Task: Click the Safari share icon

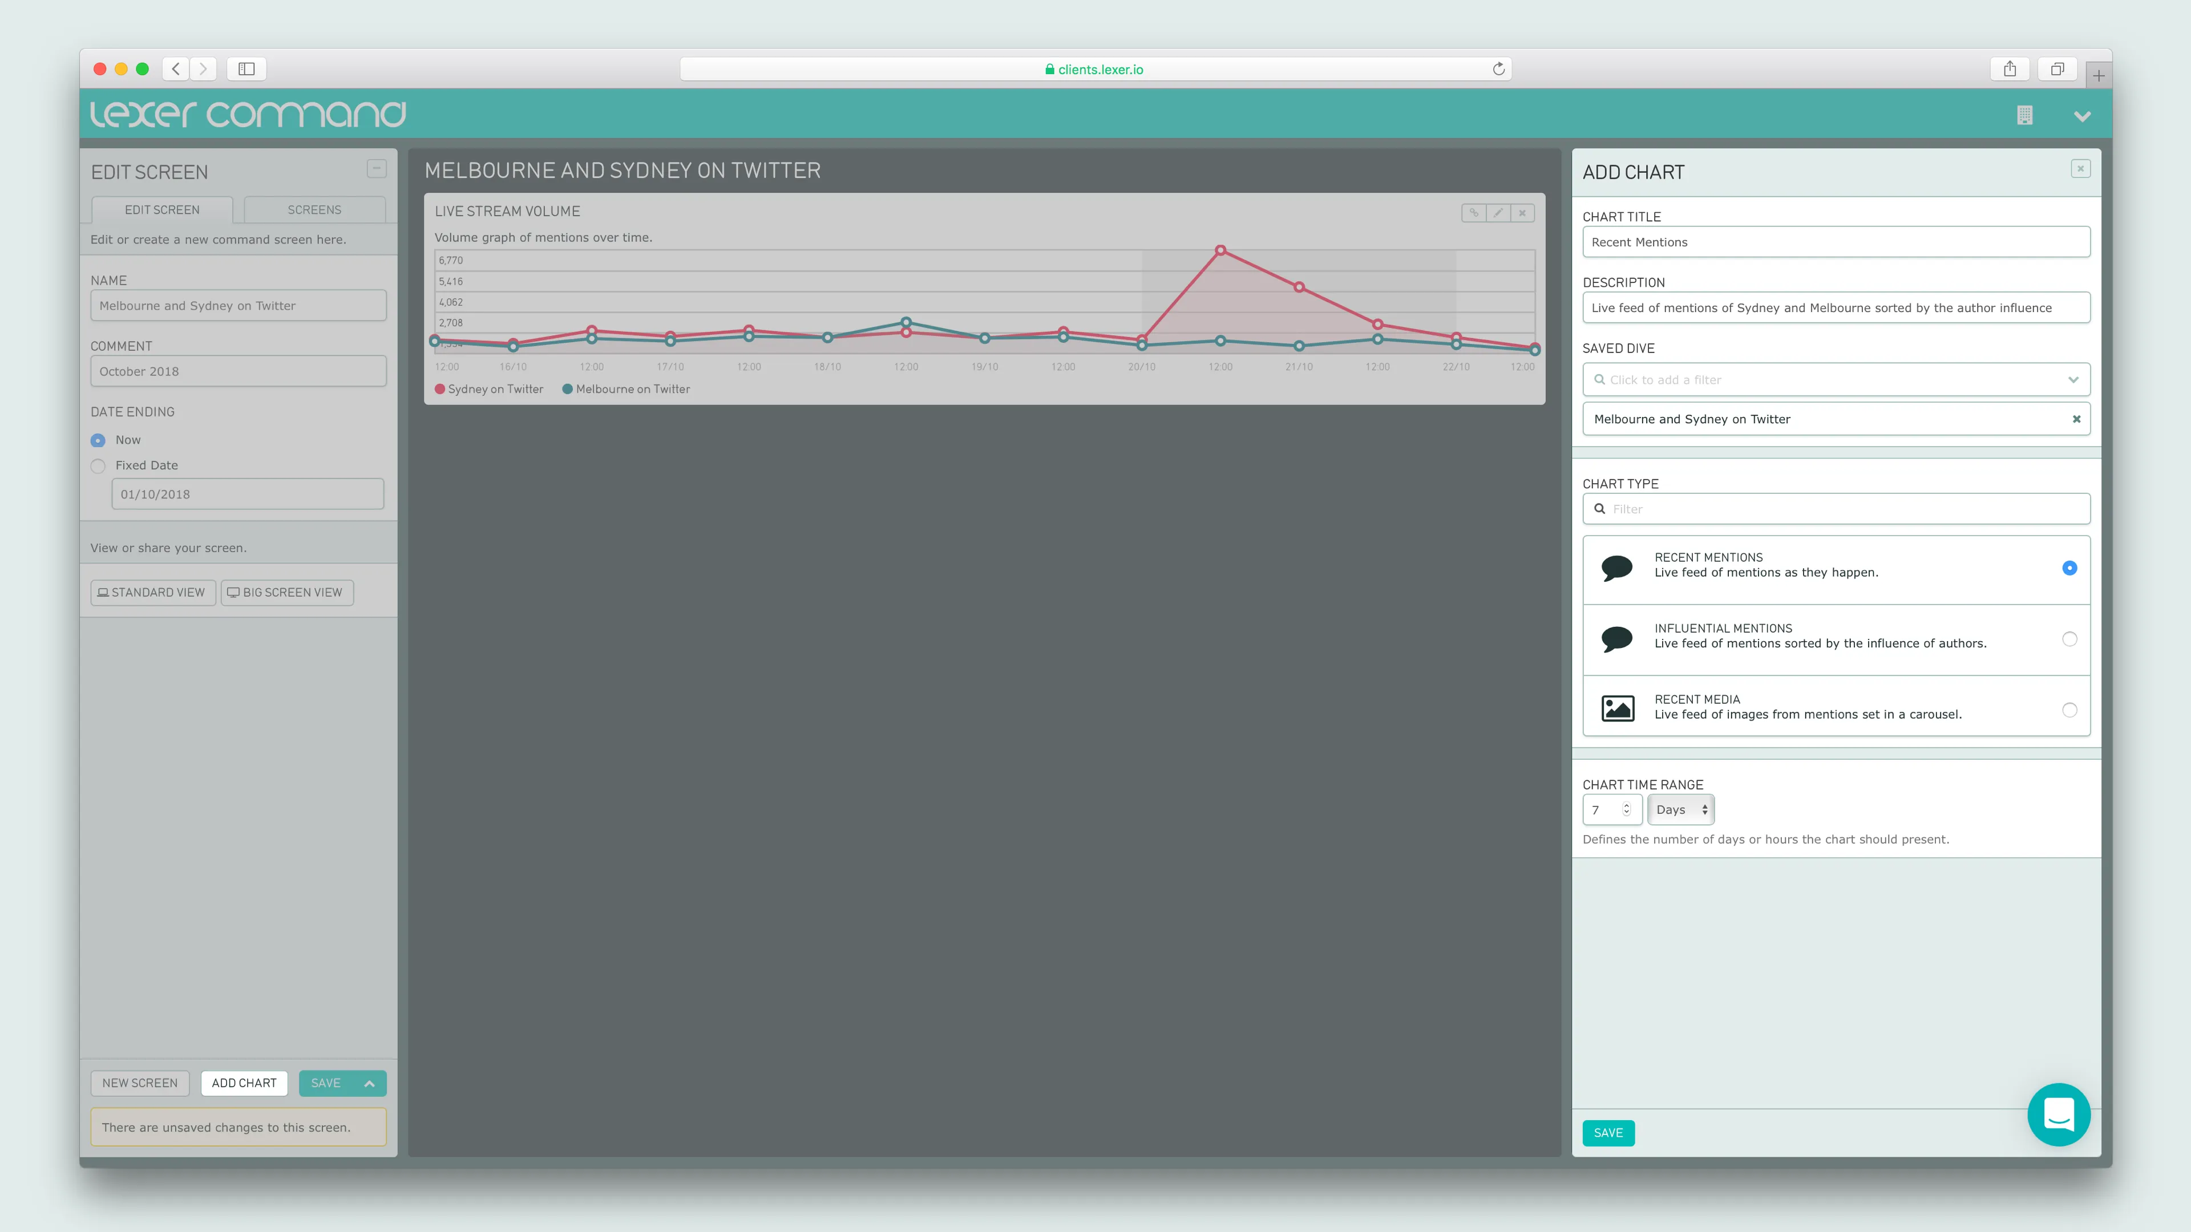Action: pyautogui.click(x=2009, y=69)
